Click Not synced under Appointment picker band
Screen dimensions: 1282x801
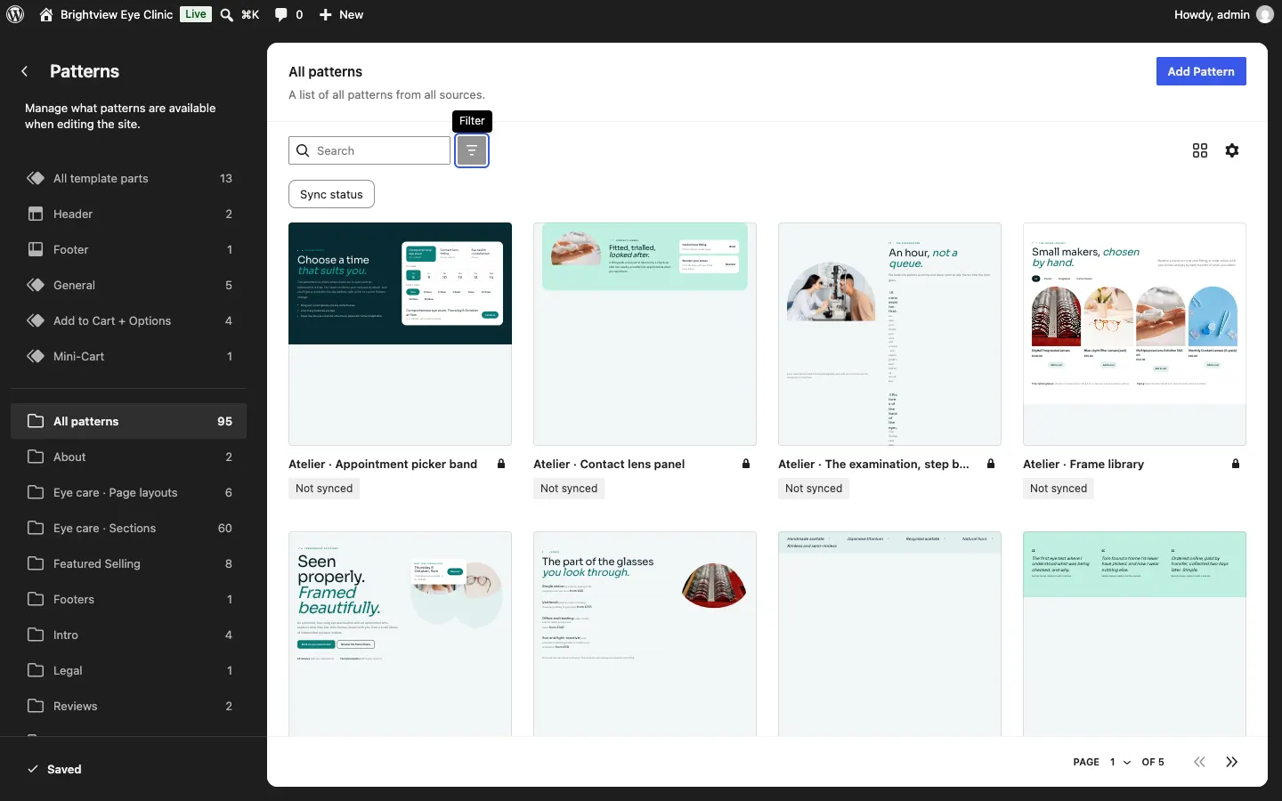pos(324,488)
